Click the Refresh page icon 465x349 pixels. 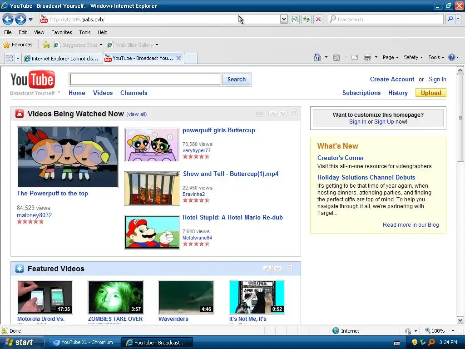point(307,20)
